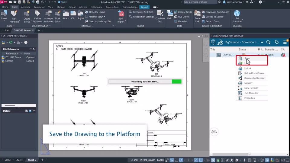This screenshot has width=290, height=163.
Task: Click the Save icon in quick access toolbar
Action: coord(19,2)
